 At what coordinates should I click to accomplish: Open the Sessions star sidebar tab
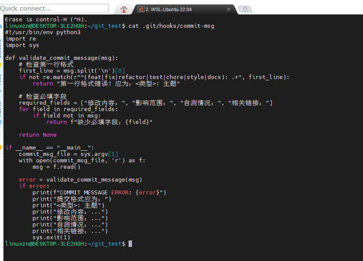click(1, 64)
